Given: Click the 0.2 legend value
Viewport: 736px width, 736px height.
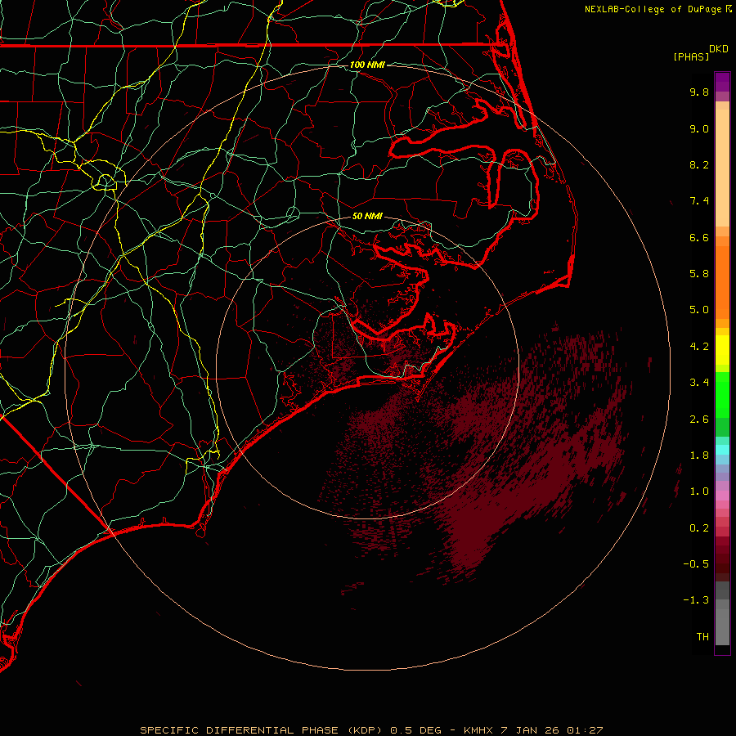Looking at the screenshot, I should tap(699, 528).
